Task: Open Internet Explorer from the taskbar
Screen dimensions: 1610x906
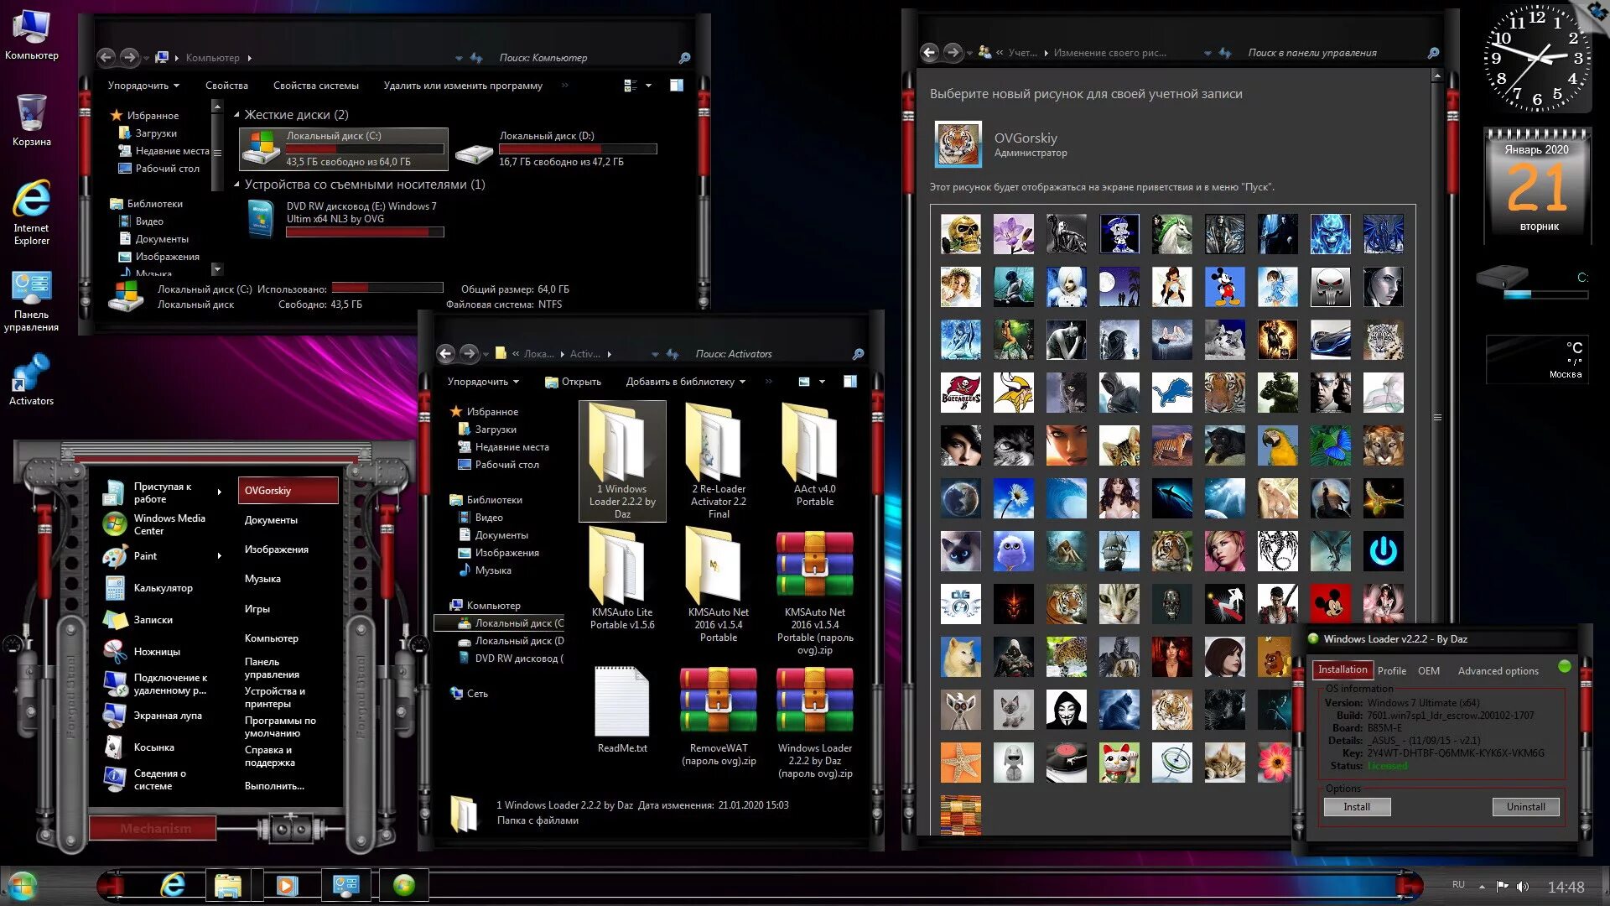Action: pyautogui.click(x=173, y=885)
